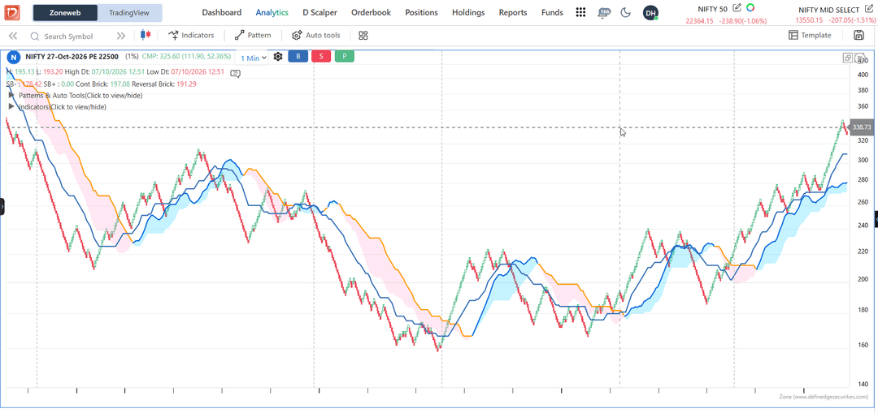
Task: Save the chart with the floppy disk icon
Action: pos(858,35)
